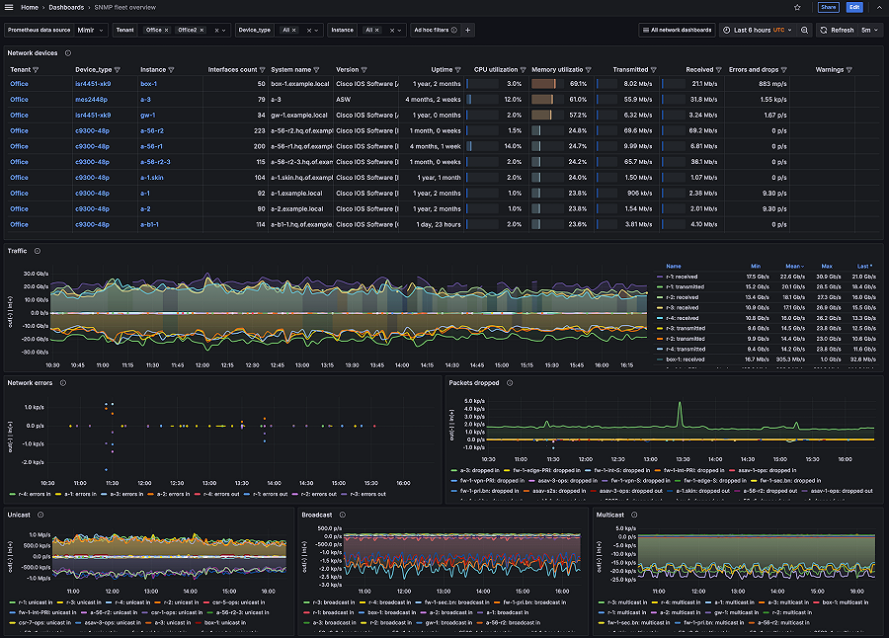
Task: Click the filter icon on the Device_type column
Action: click(x=118, y=69)
